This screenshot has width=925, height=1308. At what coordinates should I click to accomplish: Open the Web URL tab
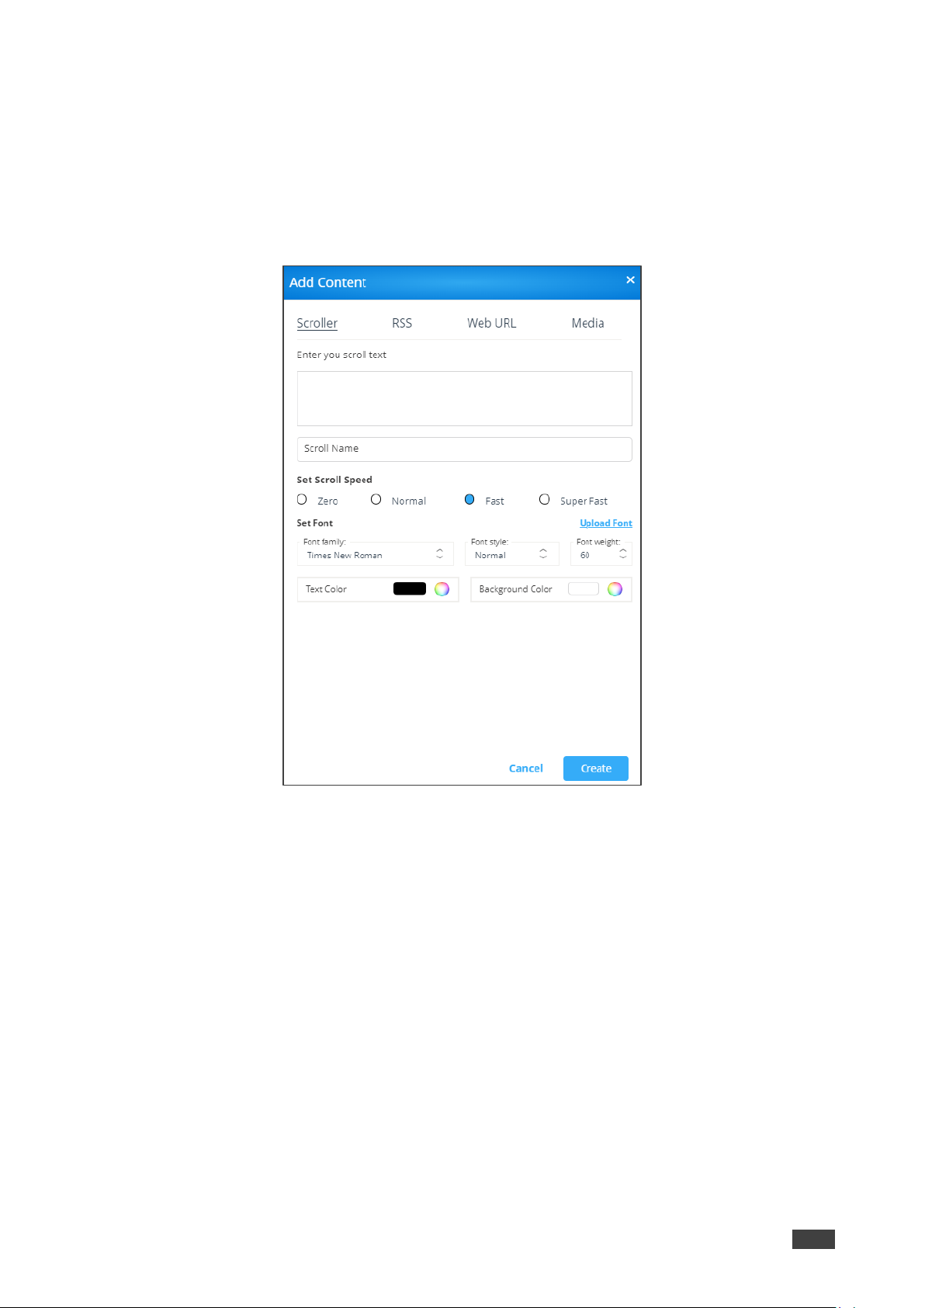pos(491,323)
